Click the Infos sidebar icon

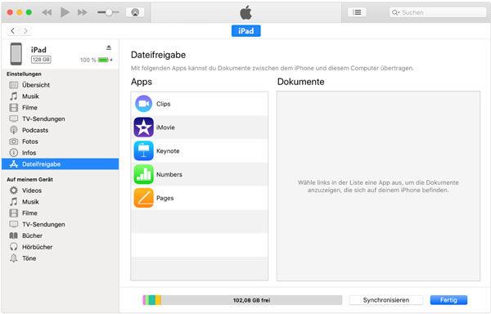(x=13, y=153)
